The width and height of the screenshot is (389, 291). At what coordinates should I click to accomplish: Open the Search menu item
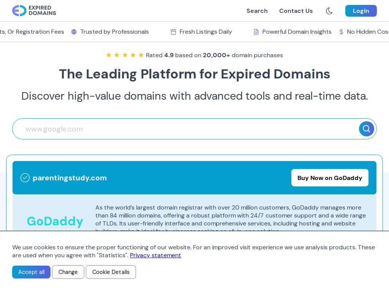coord(257,11)
